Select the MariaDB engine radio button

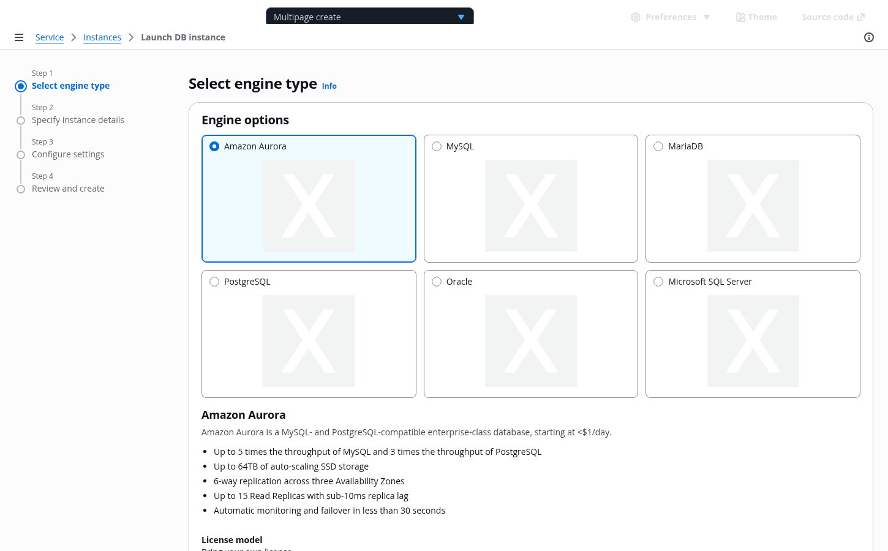[x=658, y=146]
